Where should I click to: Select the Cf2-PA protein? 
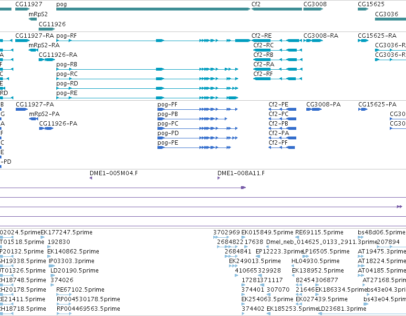282,138
